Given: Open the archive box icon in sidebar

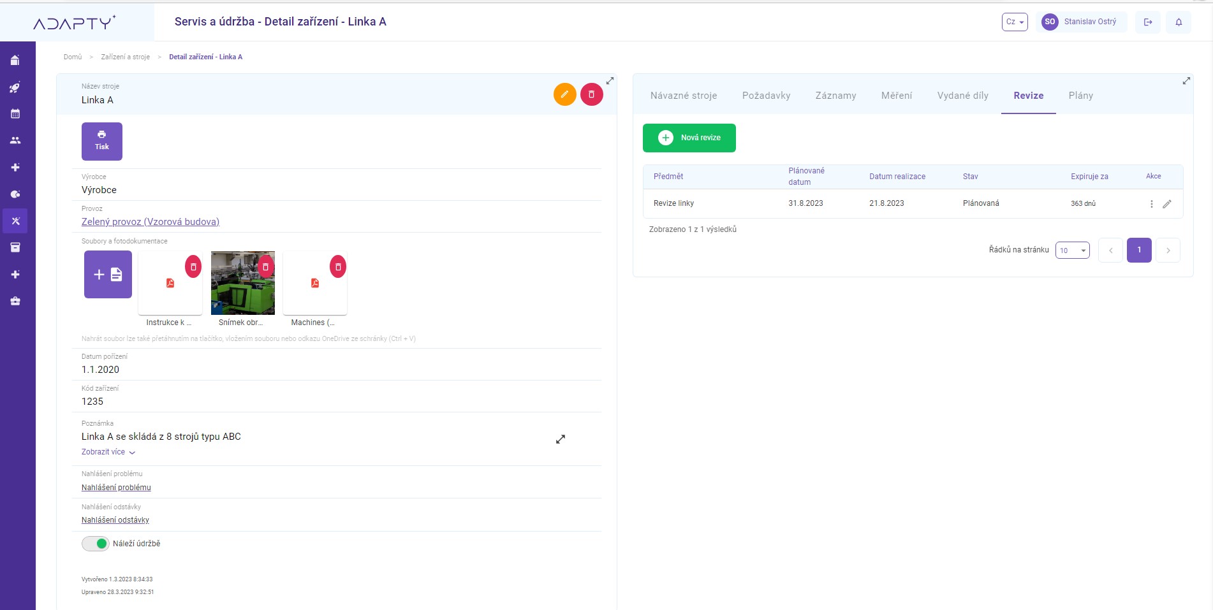Looking at the screenshot, I should tap(15, 247).
